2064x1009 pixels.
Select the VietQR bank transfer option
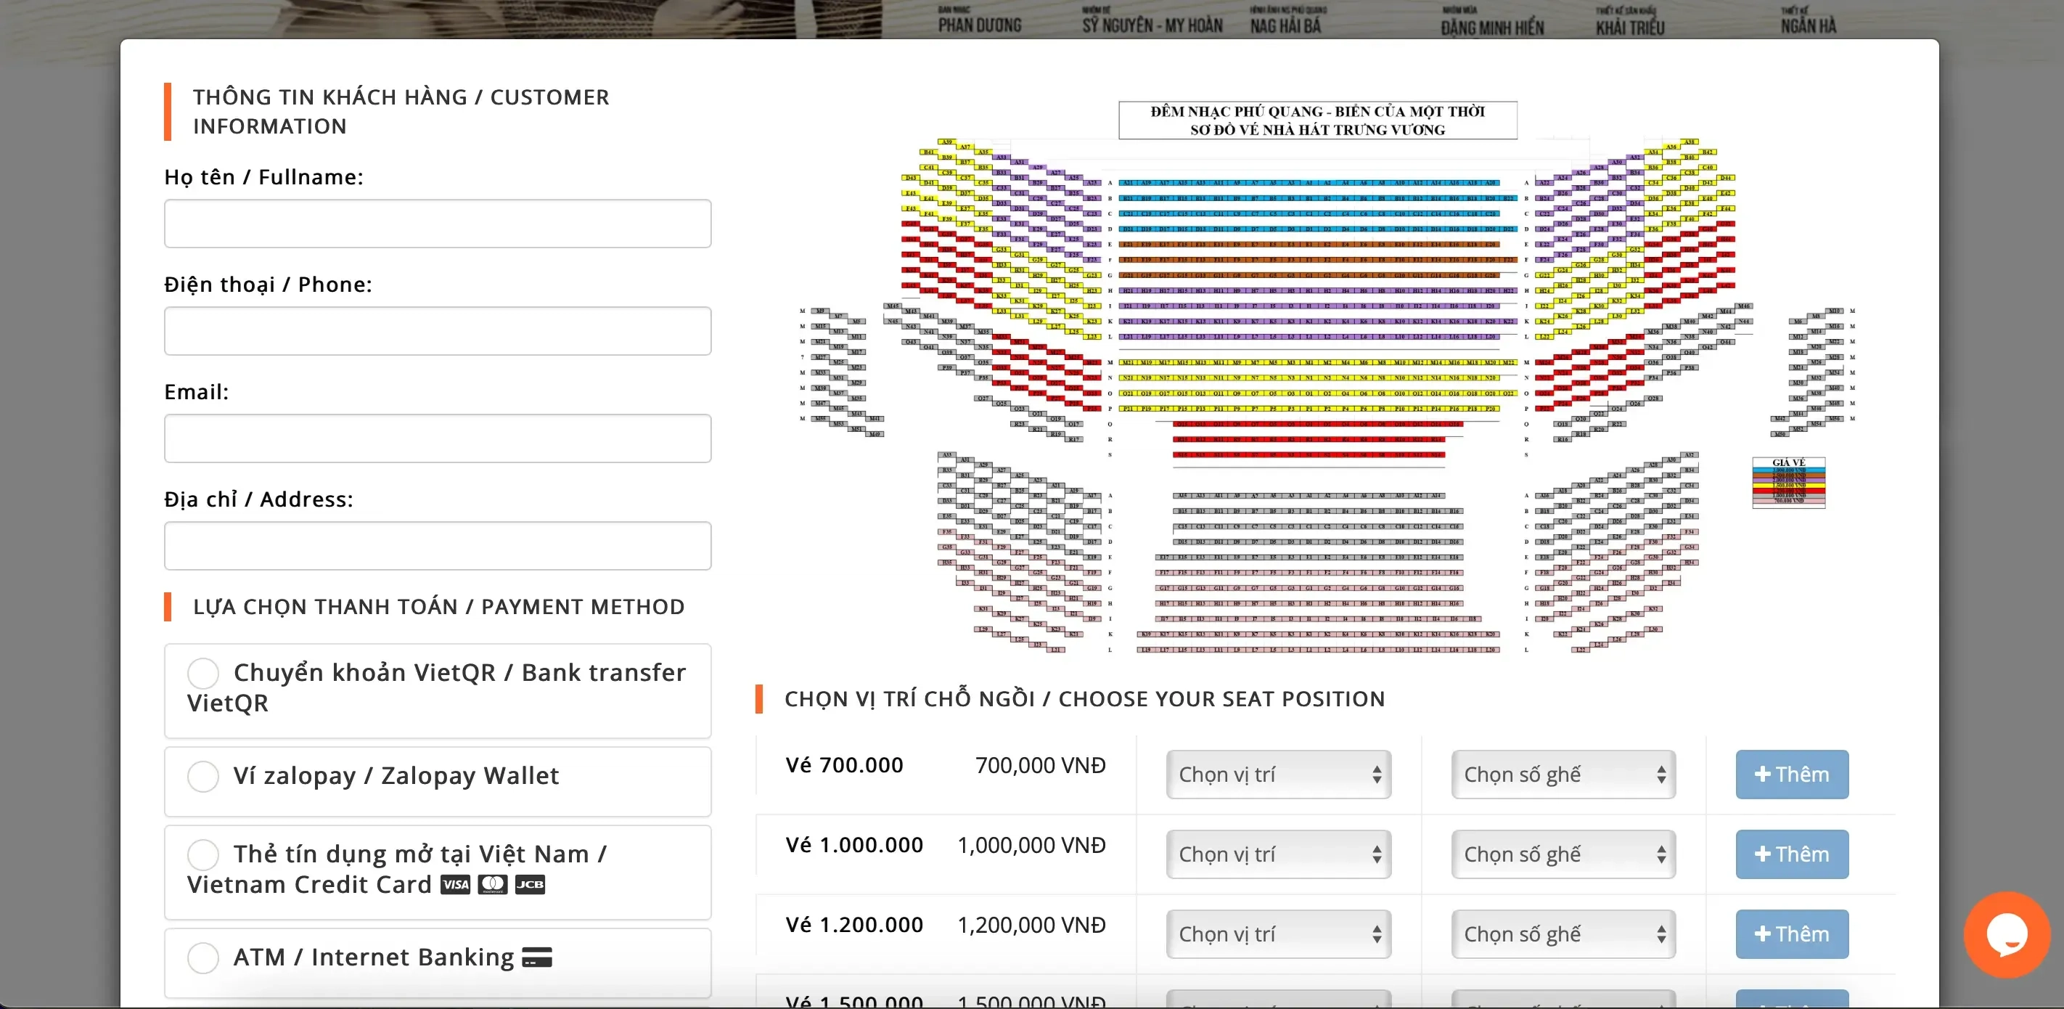coord(203,673)
